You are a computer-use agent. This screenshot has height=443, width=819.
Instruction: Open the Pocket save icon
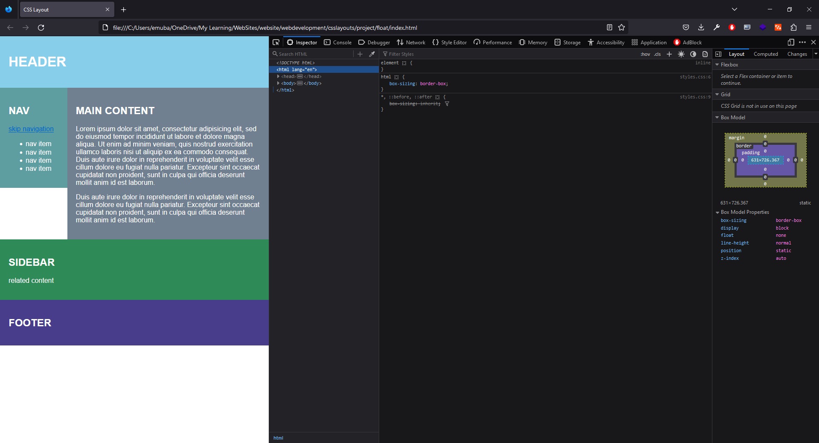coord(686,27)
